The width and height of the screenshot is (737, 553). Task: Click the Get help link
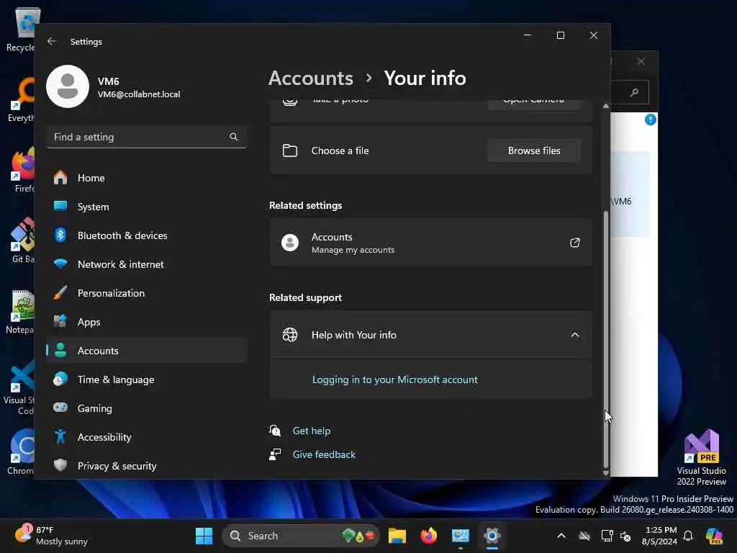click(311, 431)
